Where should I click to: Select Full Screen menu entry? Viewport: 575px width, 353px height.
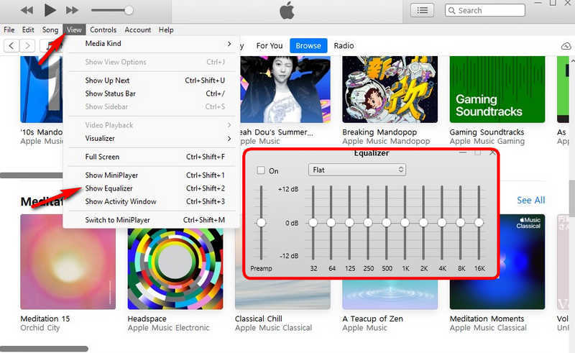click(151, 157)
